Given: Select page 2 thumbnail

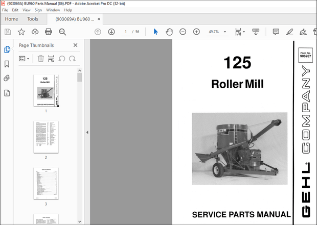Looking at the screenshot, I should pyautogui.click(x=46, y=137).
